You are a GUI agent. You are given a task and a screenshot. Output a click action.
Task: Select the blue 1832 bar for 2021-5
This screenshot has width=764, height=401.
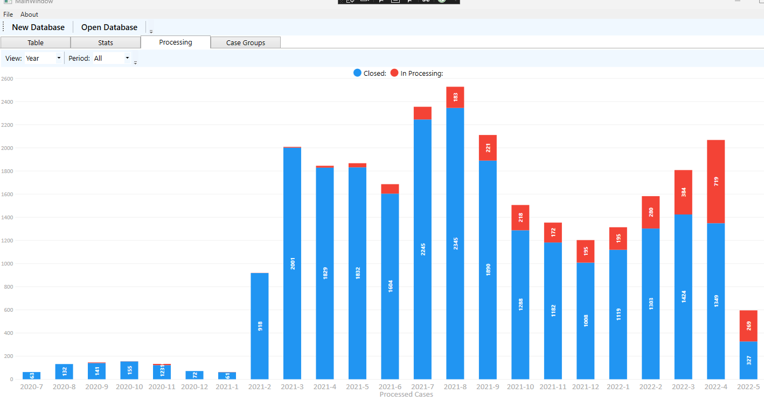pyautogui.click(x=358, y=274)
